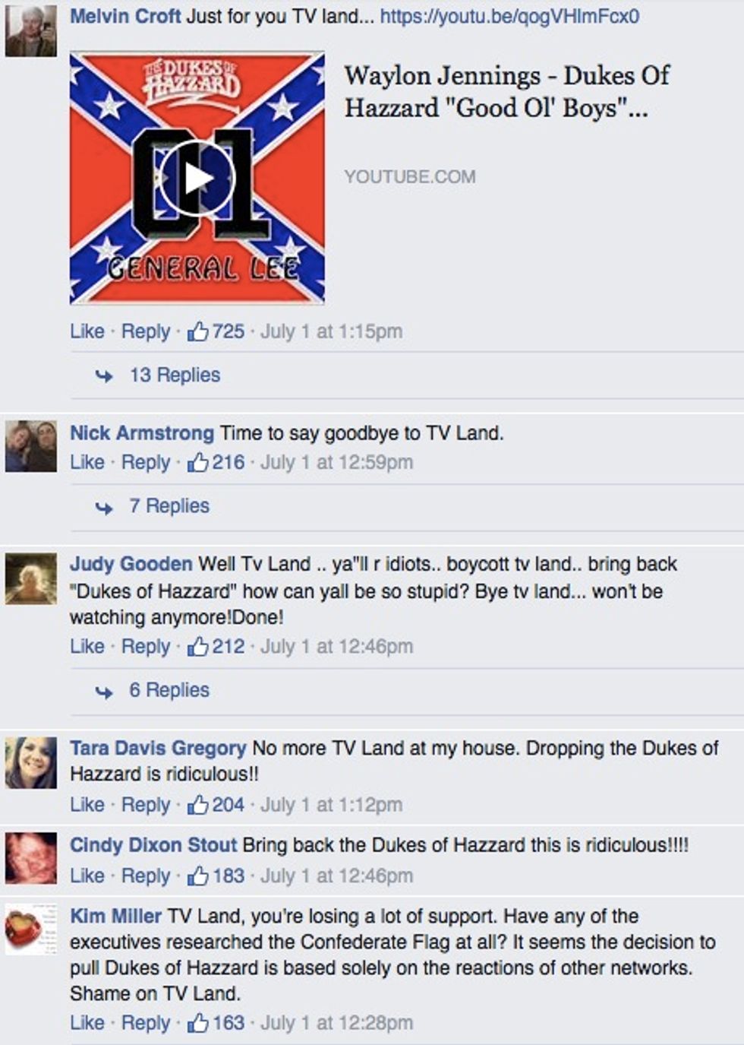Image resolution: width=744 pixels, height=1045 pixels.
Task: Reply to Melvin Croft's comment
Action: click(146, 331)
